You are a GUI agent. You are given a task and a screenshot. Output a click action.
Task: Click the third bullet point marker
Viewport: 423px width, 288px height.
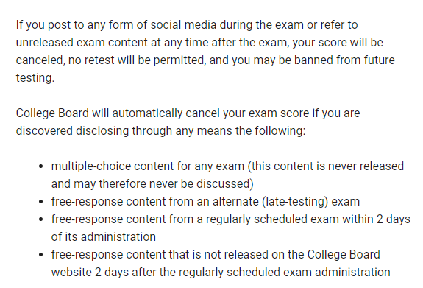(x=40, y=219)
